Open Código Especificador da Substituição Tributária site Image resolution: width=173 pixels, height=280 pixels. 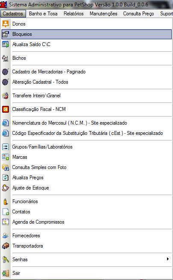[x=87, y=133]
